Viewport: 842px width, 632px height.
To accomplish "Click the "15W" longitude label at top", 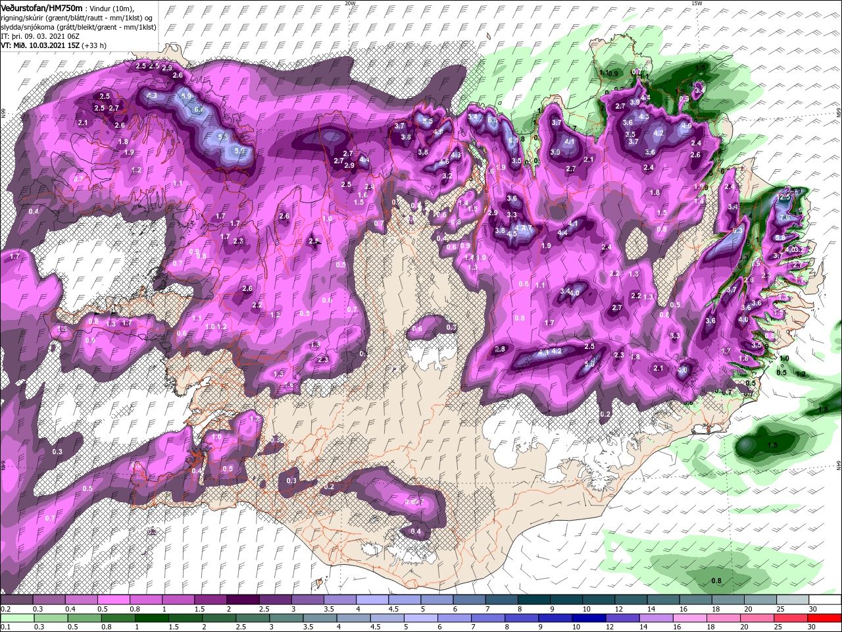I will [697, 3].
